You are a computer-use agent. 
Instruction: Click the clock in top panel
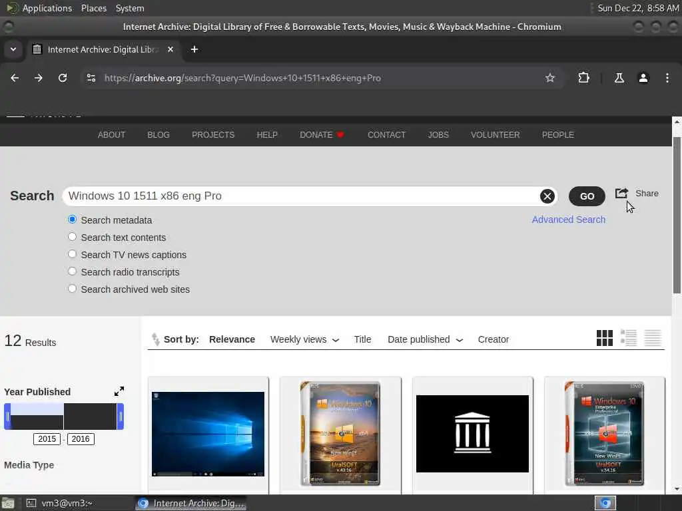638,8
